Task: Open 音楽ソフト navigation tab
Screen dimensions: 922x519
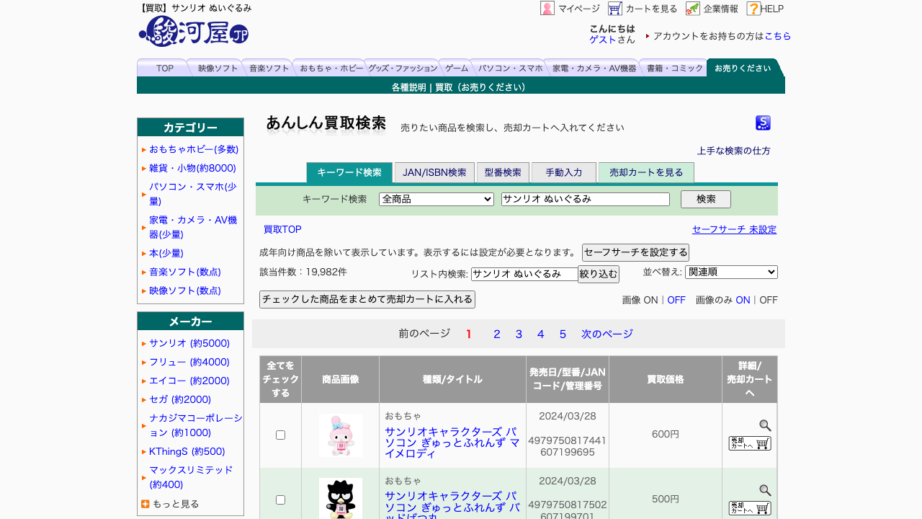Action: coord(269,68)
